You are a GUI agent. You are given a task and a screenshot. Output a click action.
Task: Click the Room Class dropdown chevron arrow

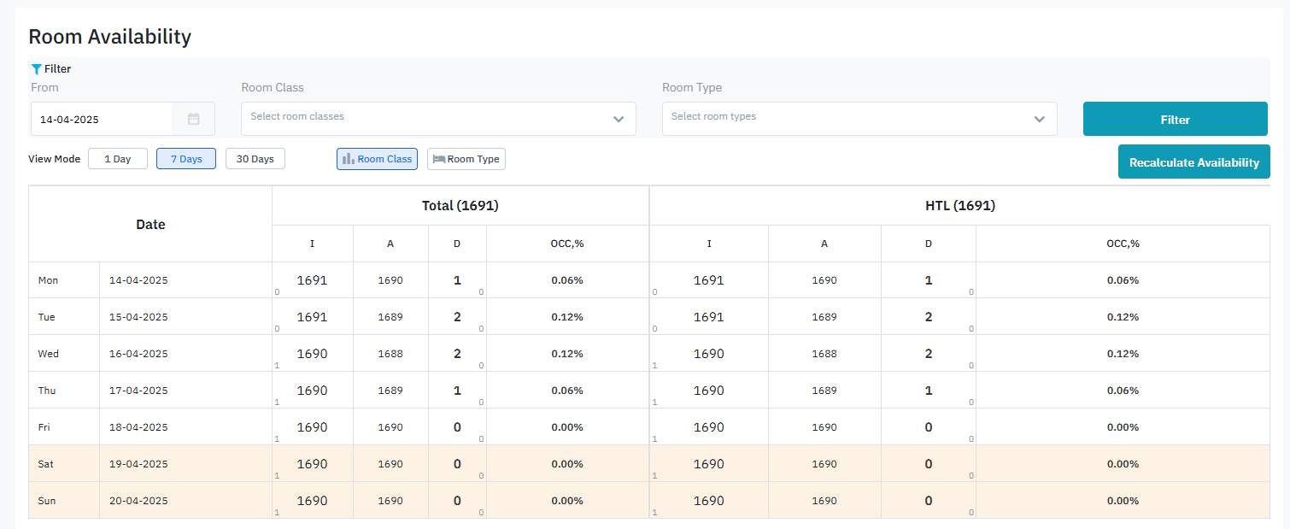[x=619, y=120]
